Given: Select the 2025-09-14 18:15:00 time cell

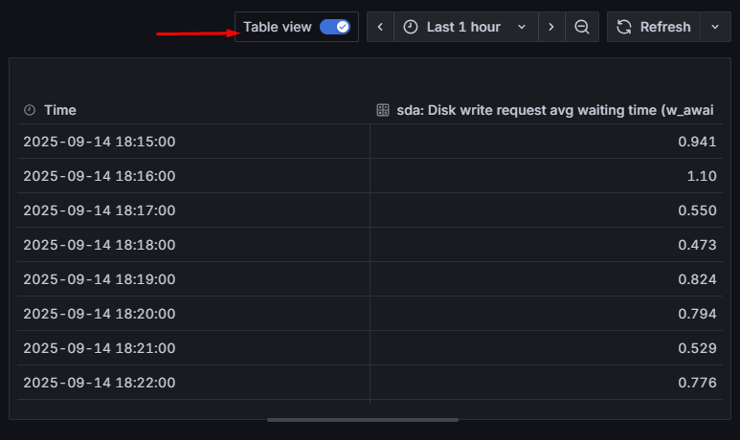Looking at the screenshot, I should pyautogui.click(x=100, y=142).
